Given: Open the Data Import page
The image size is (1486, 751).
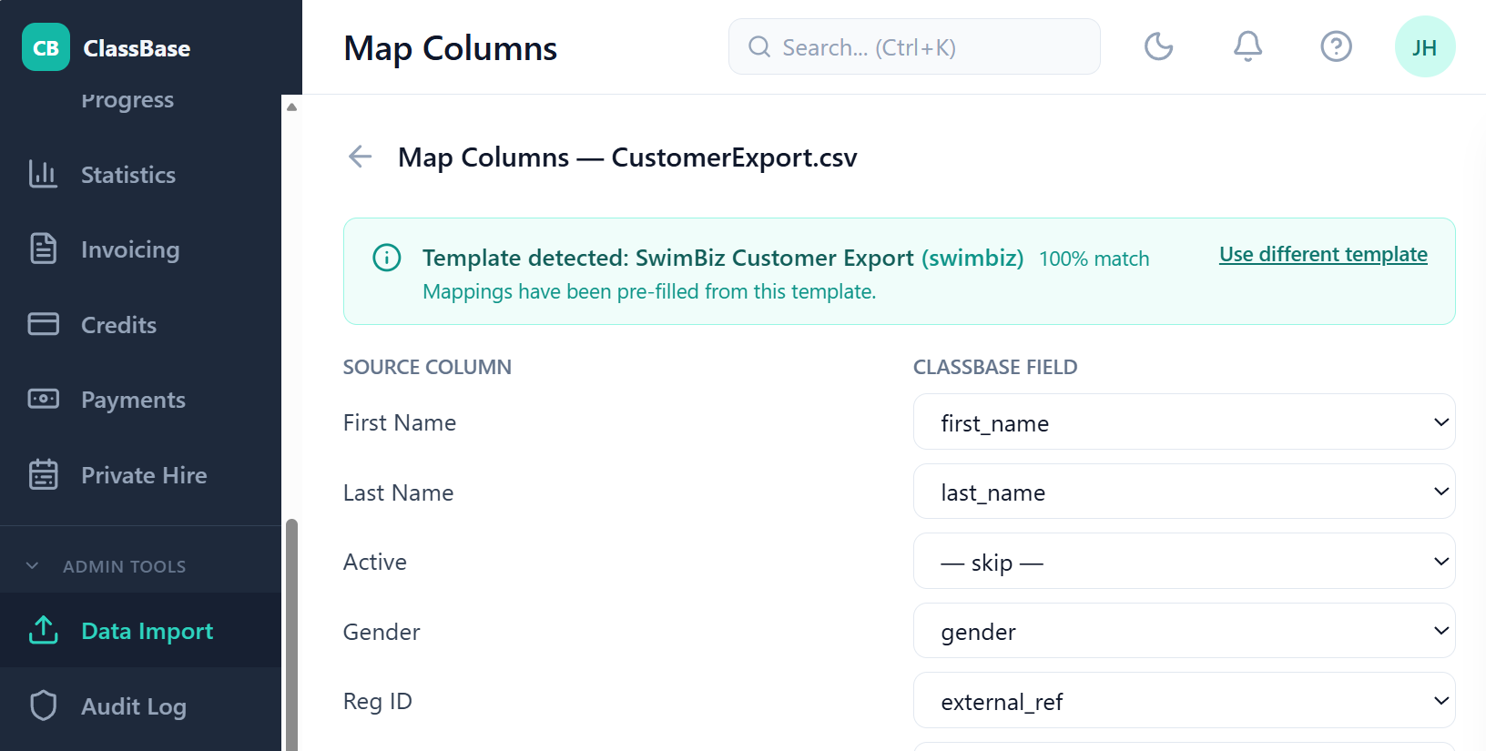Looking at the screenshot, I should pyautogui.click(x=140, y=630).
